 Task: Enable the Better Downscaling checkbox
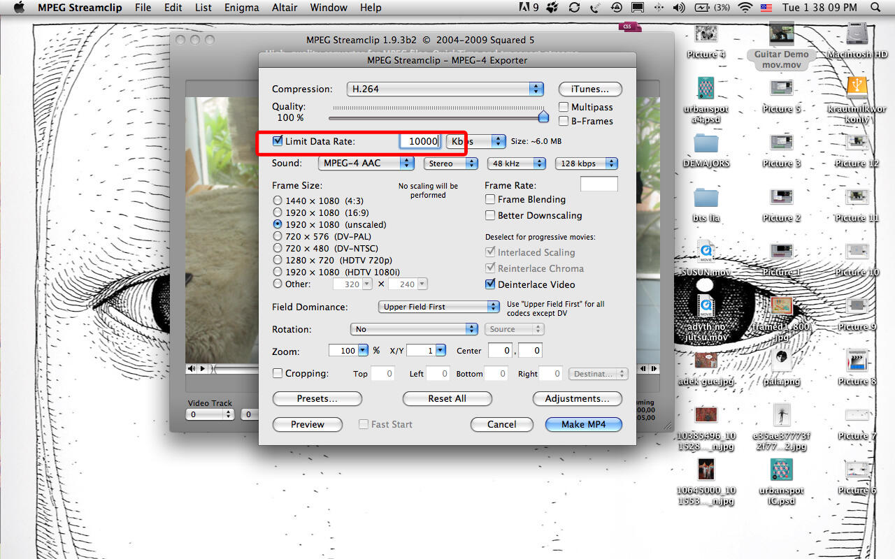tap(490, 215)
